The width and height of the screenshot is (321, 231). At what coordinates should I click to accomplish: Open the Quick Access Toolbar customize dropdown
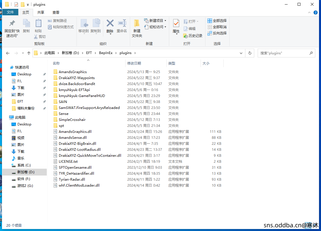28,5
